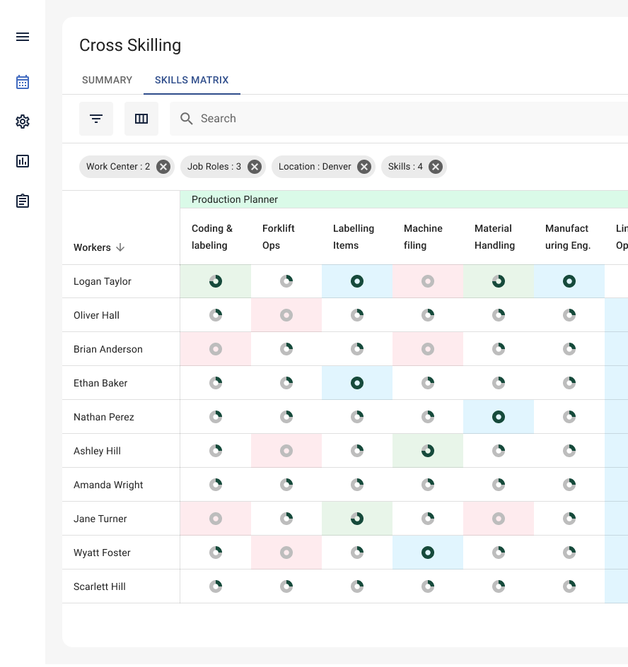628x667 pixels.
Task: Click the search magnifier icon
Action: pos(186,118)
